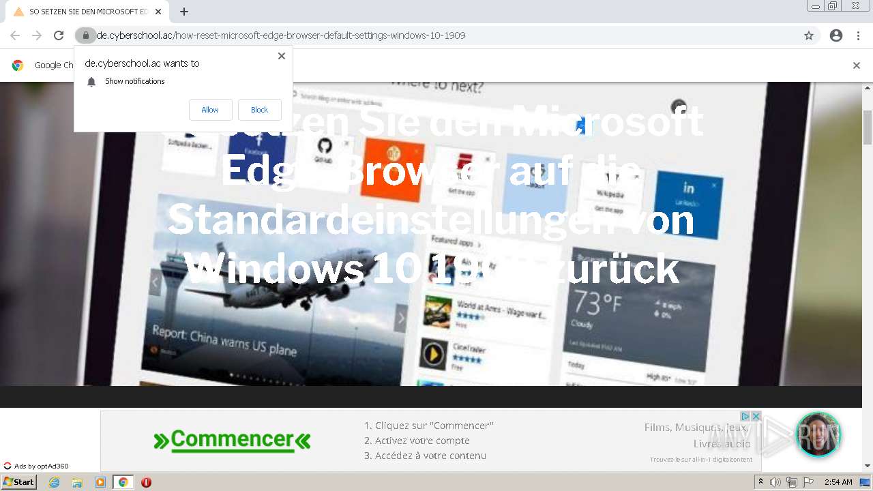Open File Explorer from taskbar
The height and width of the screenshot is (491, 873).
click(x=77, y=482)
